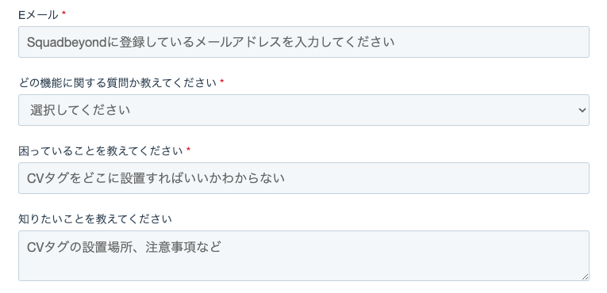Select the 困っていることを教えてください label
The width and height of the screenshot is (607, 293).
click(101, 150)
